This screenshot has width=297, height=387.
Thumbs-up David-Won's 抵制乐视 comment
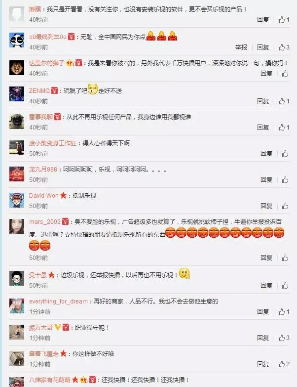285,206
